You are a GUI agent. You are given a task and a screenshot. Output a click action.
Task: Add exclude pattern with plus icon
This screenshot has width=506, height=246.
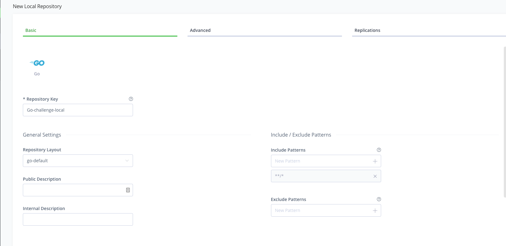pos(375,211)
